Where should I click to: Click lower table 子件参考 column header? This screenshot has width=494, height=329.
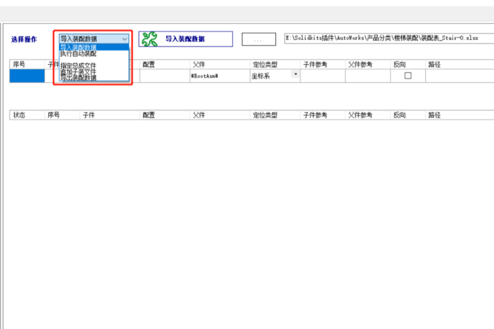pos(323,115)
